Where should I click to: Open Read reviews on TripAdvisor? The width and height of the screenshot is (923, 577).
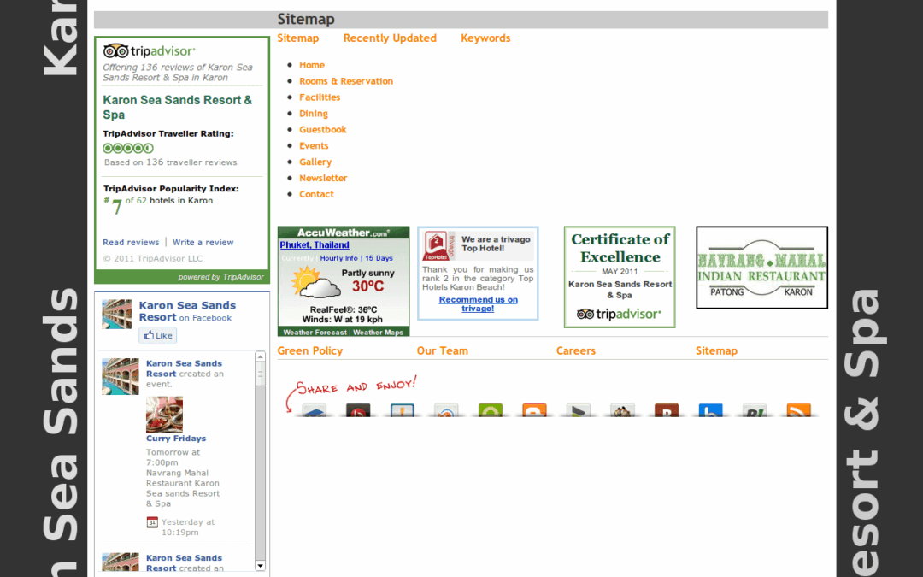[x=131, y=243]
